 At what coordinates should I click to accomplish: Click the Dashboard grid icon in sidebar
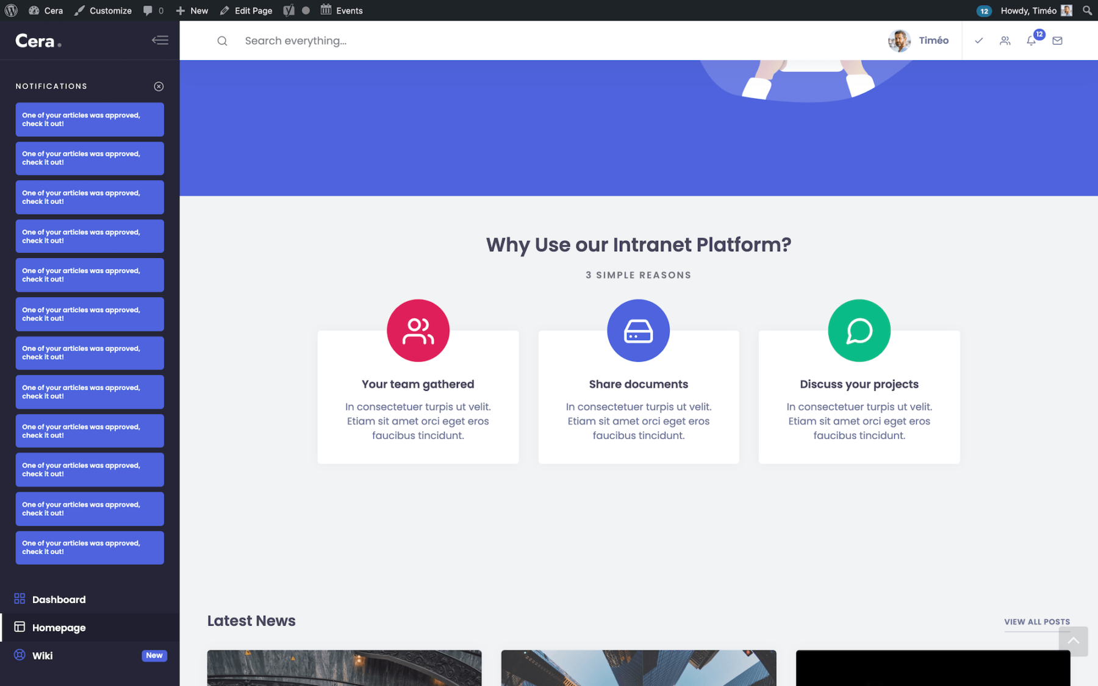pyautogui.click(x=19, y=599)
